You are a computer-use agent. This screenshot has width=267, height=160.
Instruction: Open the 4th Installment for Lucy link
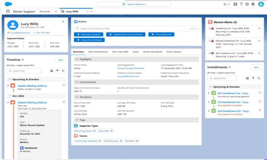[x=234, y=93]
